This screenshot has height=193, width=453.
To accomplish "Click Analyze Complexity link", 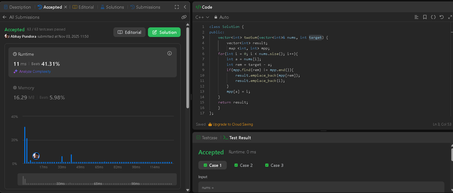I will click(x=32, y=71).
